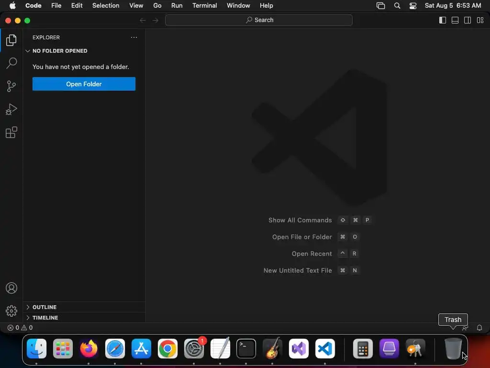Open the Terminal menu
490x368 pixels.
coord(204,6)
